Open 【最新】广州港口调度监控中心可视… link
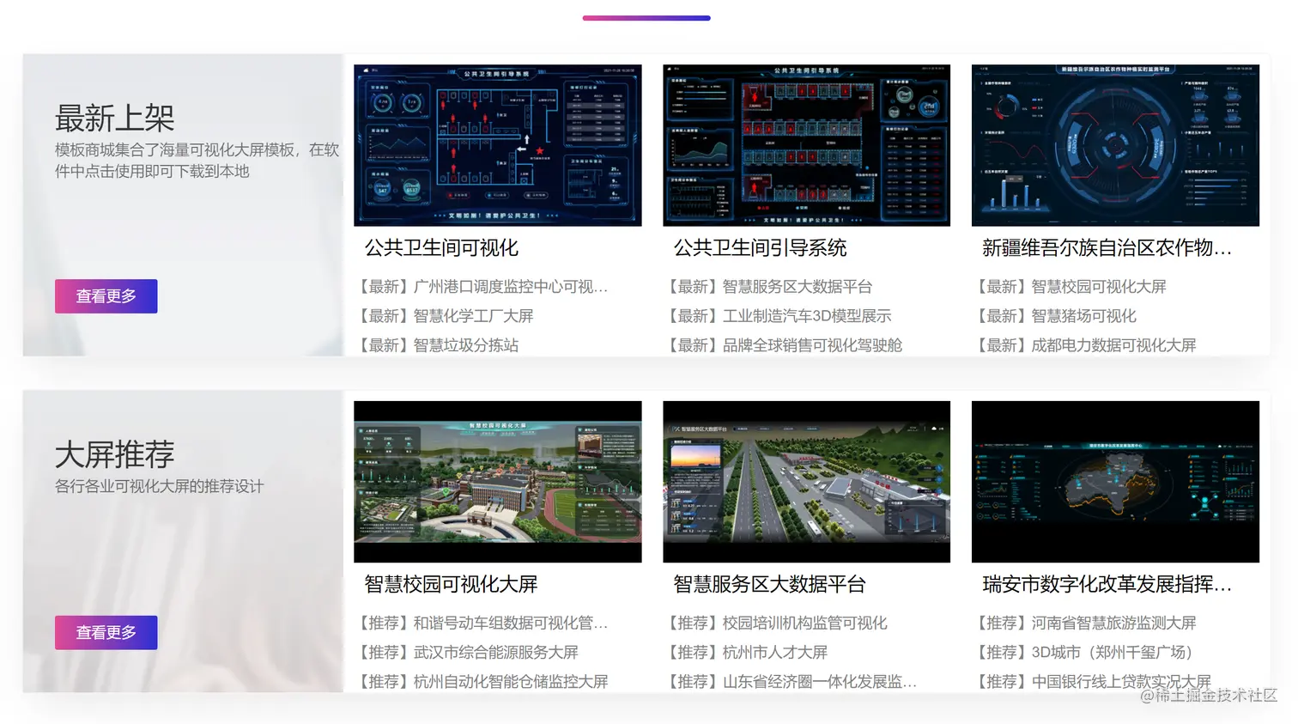1298x724 pixels. click(x=482, y=287)
